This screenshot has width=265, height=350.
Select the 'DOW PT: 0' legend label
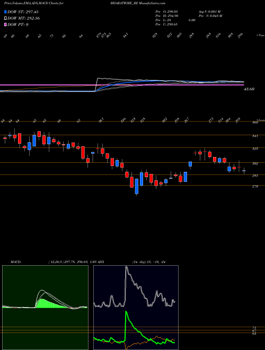click(18, 24)
